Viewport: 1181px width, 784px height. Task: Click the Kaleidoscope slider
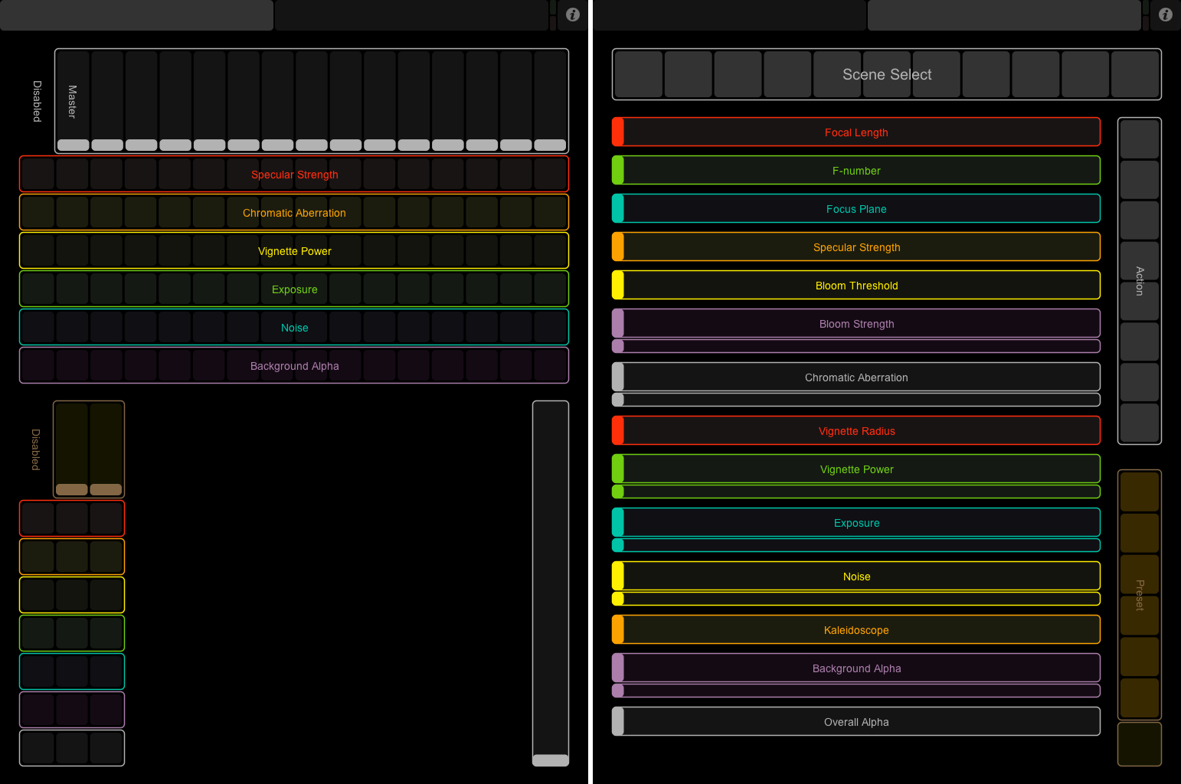click(x=856, y=630)
